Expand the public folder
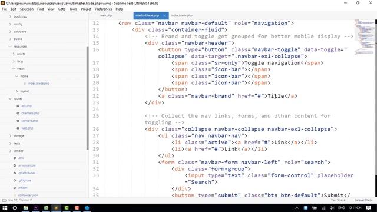The width and height of the screenshot is (377, 212). coord(11,39)
